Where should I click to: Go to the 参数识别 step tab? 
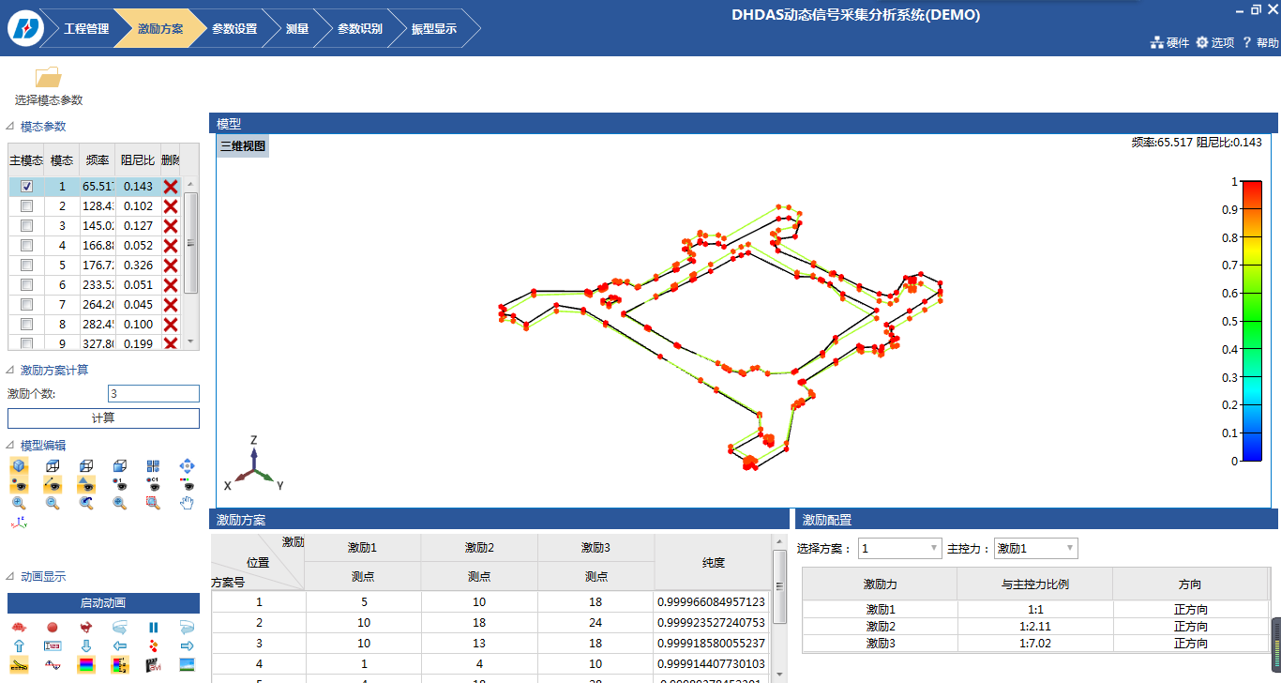coord(360,28)
